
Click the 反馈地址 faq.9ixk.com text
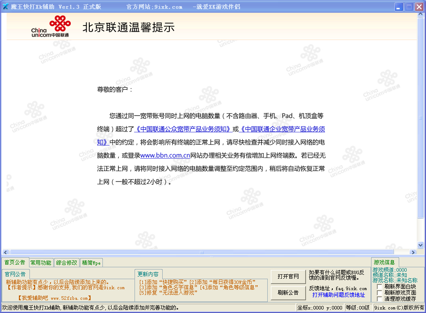click(338, 288)
